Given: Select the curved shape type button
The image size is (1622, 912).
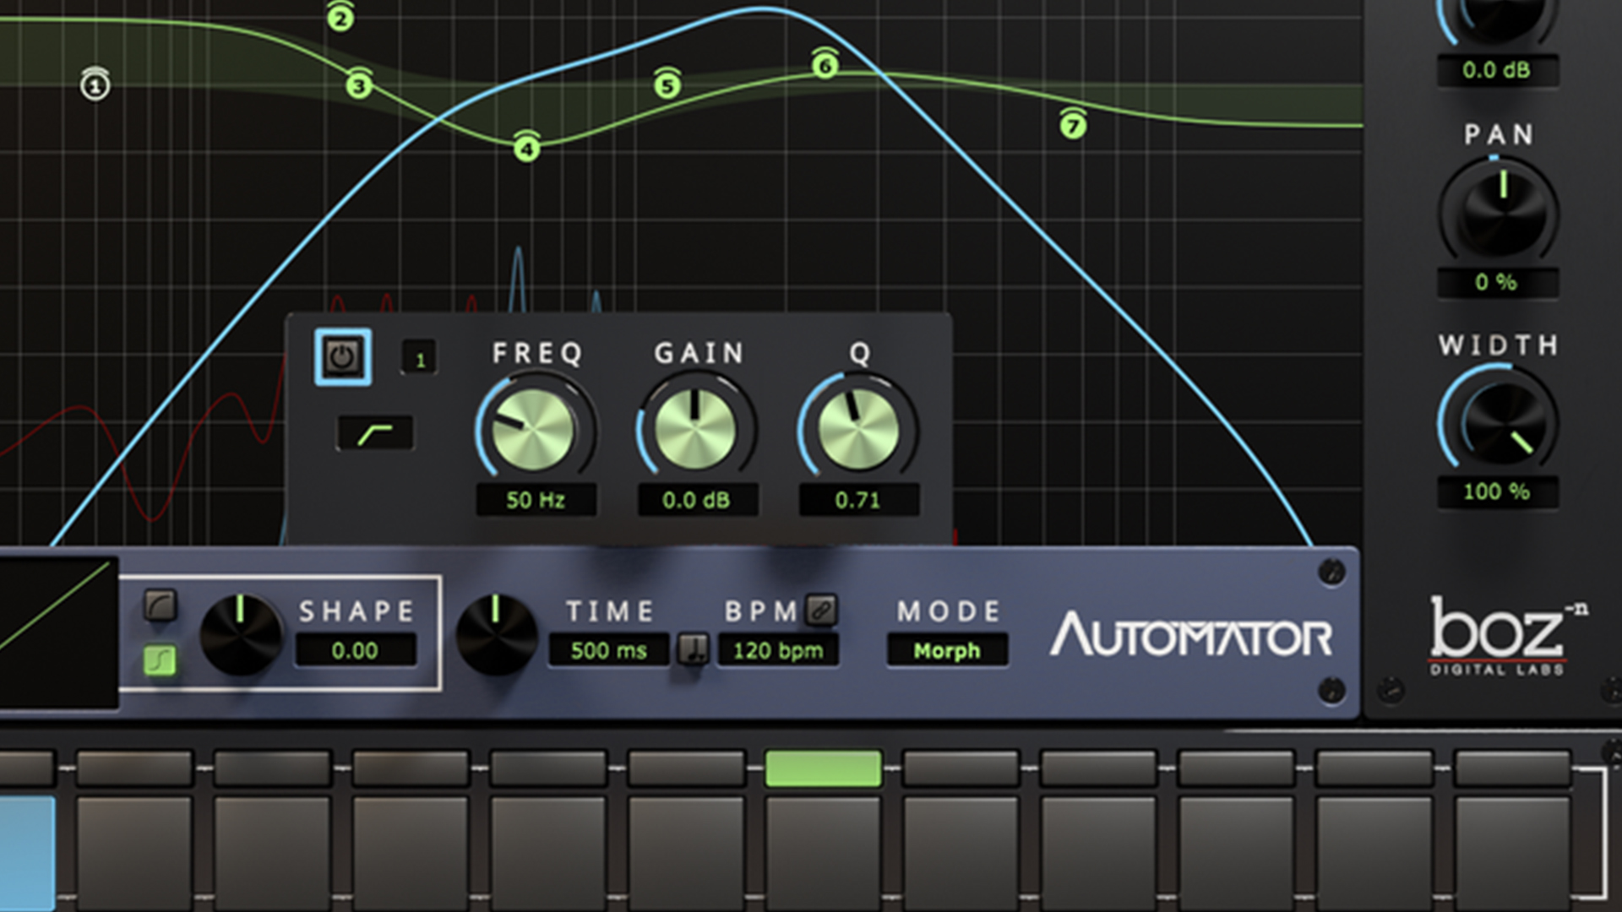Looking at the screenshot, I should pyautogui.click(x=160, y=605).
